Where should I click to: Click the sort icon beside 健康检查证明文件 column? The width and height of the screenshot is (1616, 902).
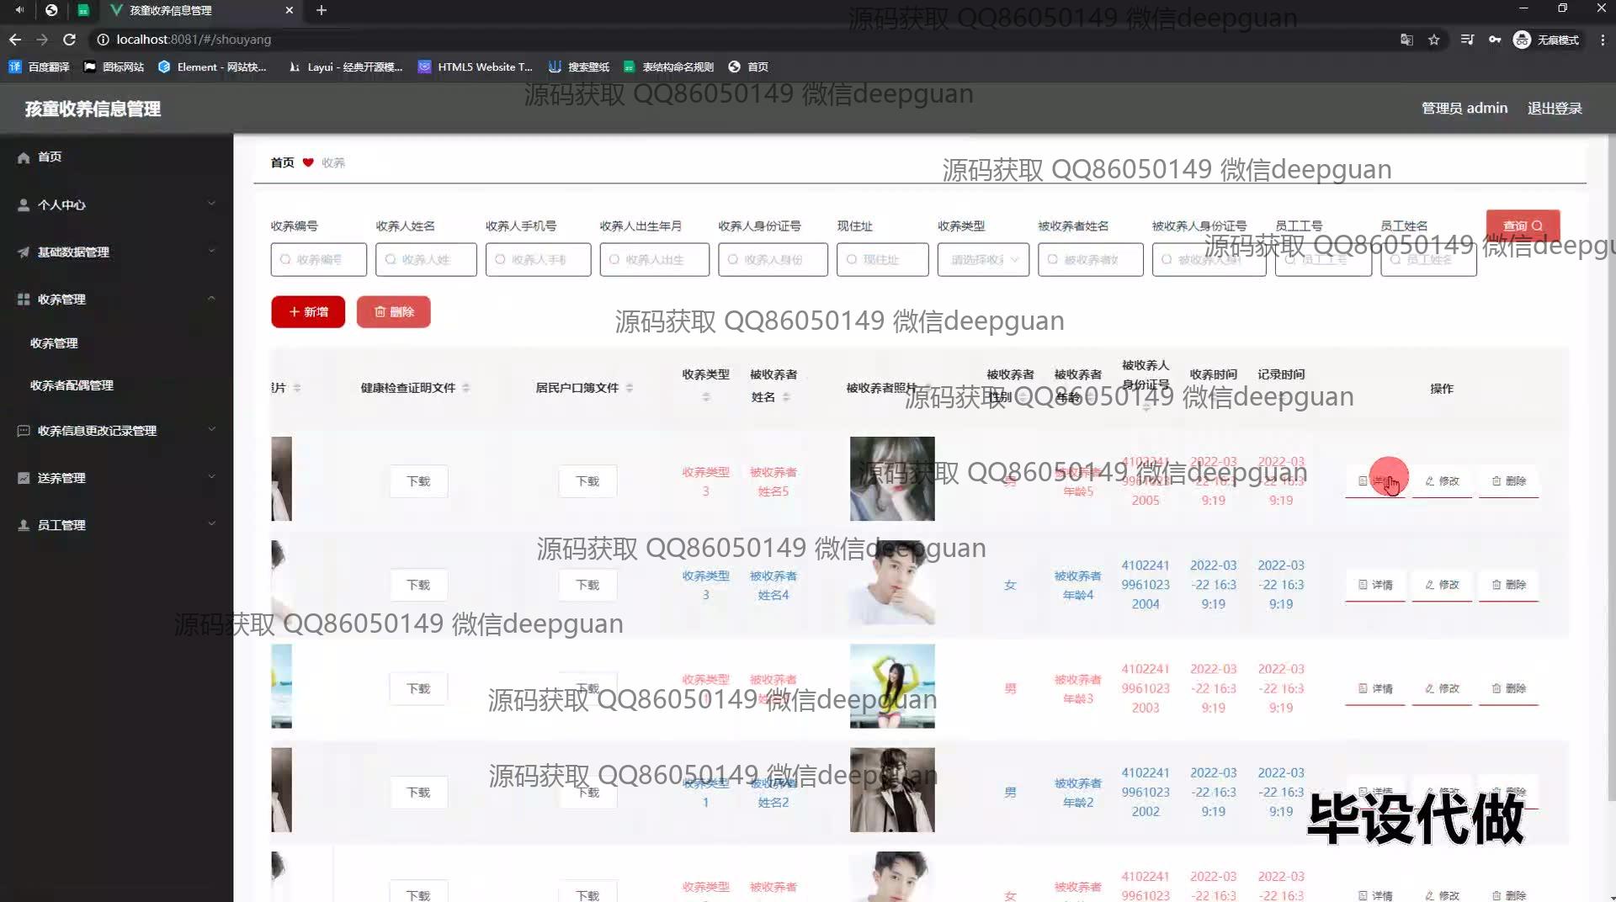[466, 388]
